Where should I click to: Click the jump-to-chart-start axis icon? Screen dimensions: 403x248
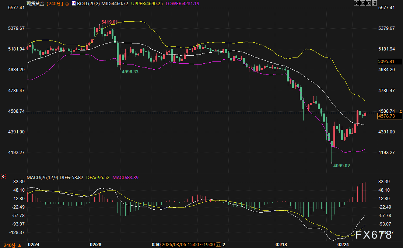point(362,3)
